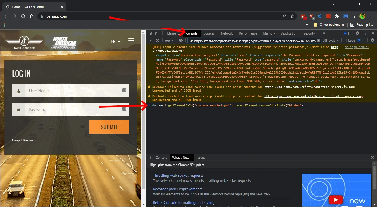Open the top frame context dropdown
This screenshot has height=207, width=377.
(169, 40)
